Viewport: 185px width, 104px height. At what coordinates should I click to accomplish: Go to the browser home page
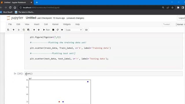click(x=15, y=8)
